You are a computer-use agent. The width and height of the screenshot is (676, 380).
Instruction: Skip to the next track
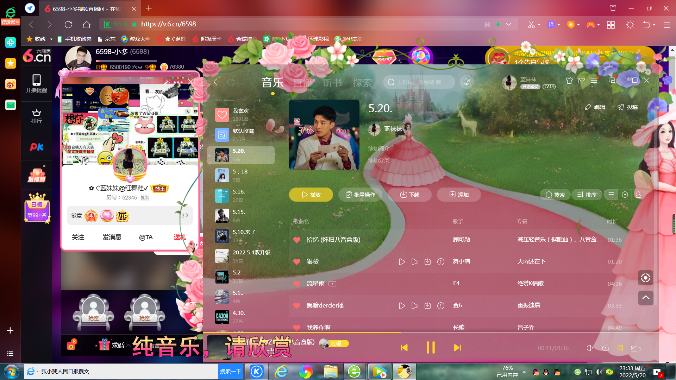[x=457, y=348]
